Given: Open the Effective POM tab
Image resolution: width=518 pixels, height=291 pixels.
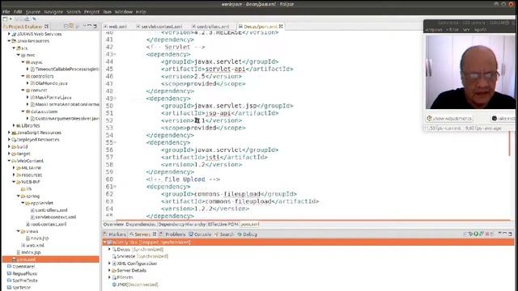Looking at the screenshot, I should pos(223,225).
